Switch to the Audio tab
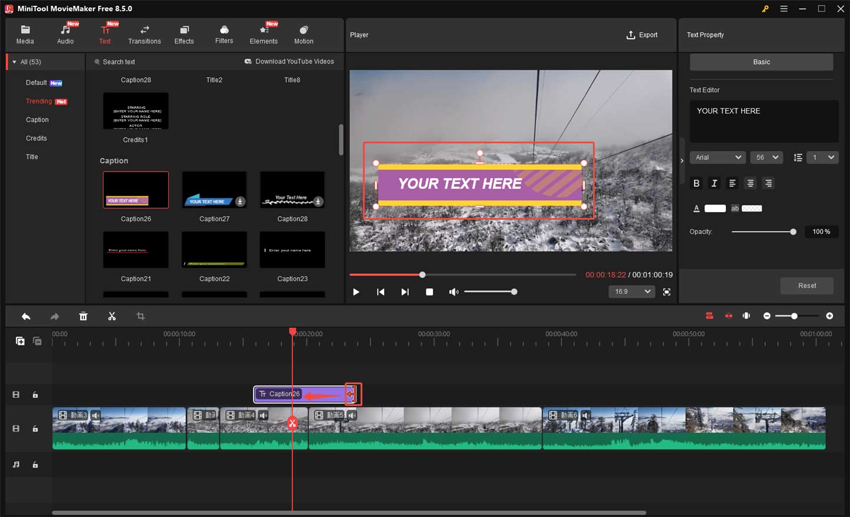850x517 pixels. tap(65, 33)
